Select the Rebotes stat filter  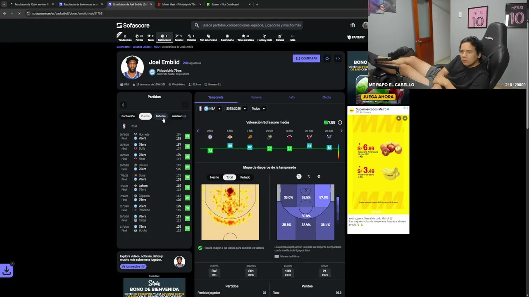coord(161,116)
